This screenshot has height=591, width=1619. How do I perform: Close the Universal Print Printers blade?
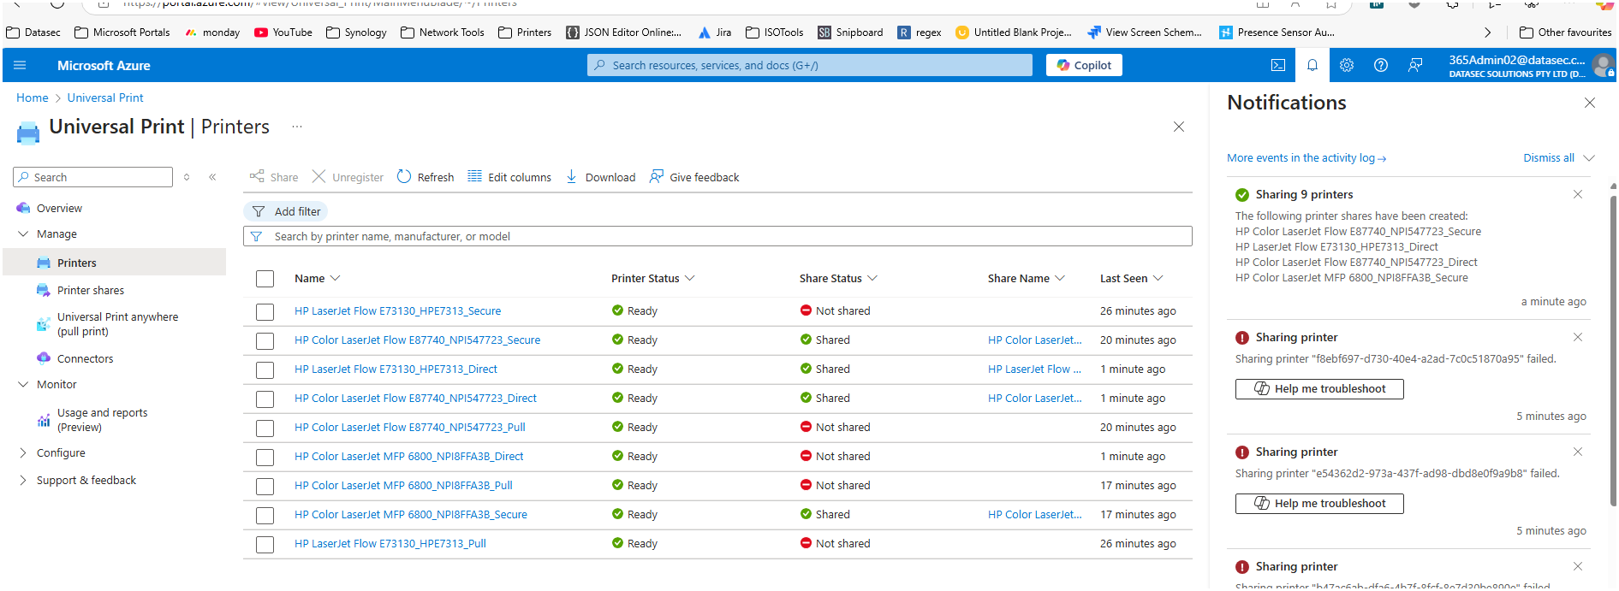pyautogui.click(x=1179, y=127)
